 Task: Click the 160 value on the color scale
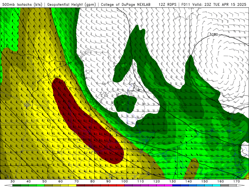221,181
